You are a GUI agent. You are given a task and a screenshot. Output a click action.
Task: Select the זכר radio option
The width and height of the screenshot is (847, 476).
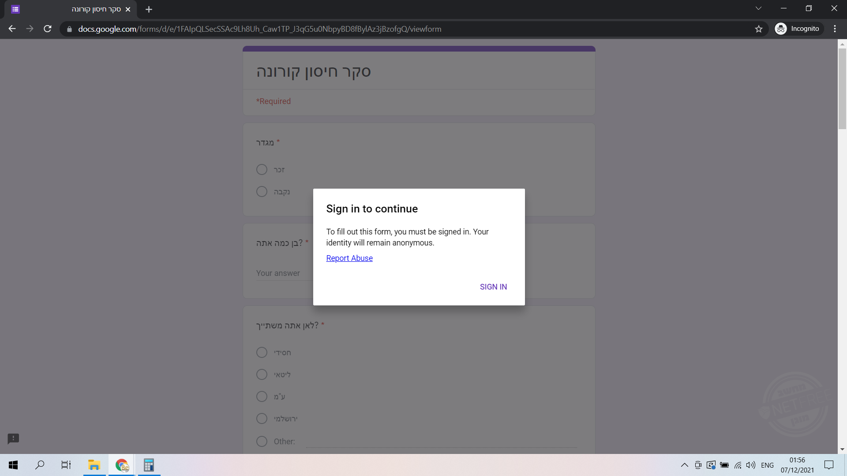click(x=262, y=170)
